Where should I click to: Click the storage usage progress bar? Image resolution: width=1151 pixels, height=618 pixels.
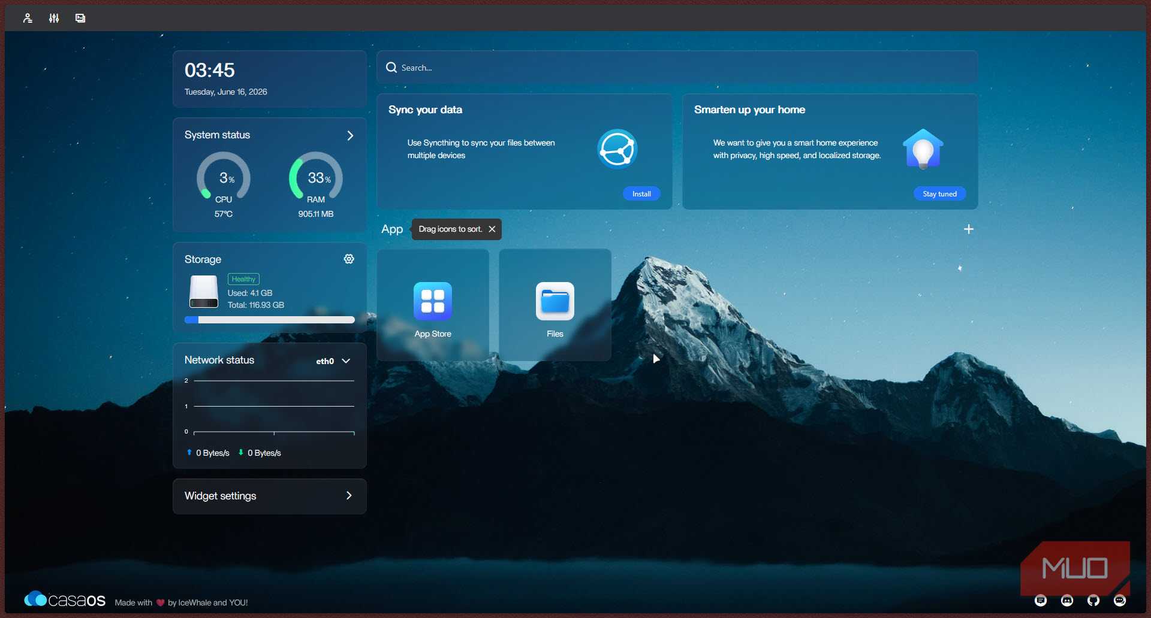tap(270, 320)
